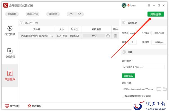This screenshot has width=169, height=111.
Task: Click the 33.79 MB size cell
Action: pos(62,36)
